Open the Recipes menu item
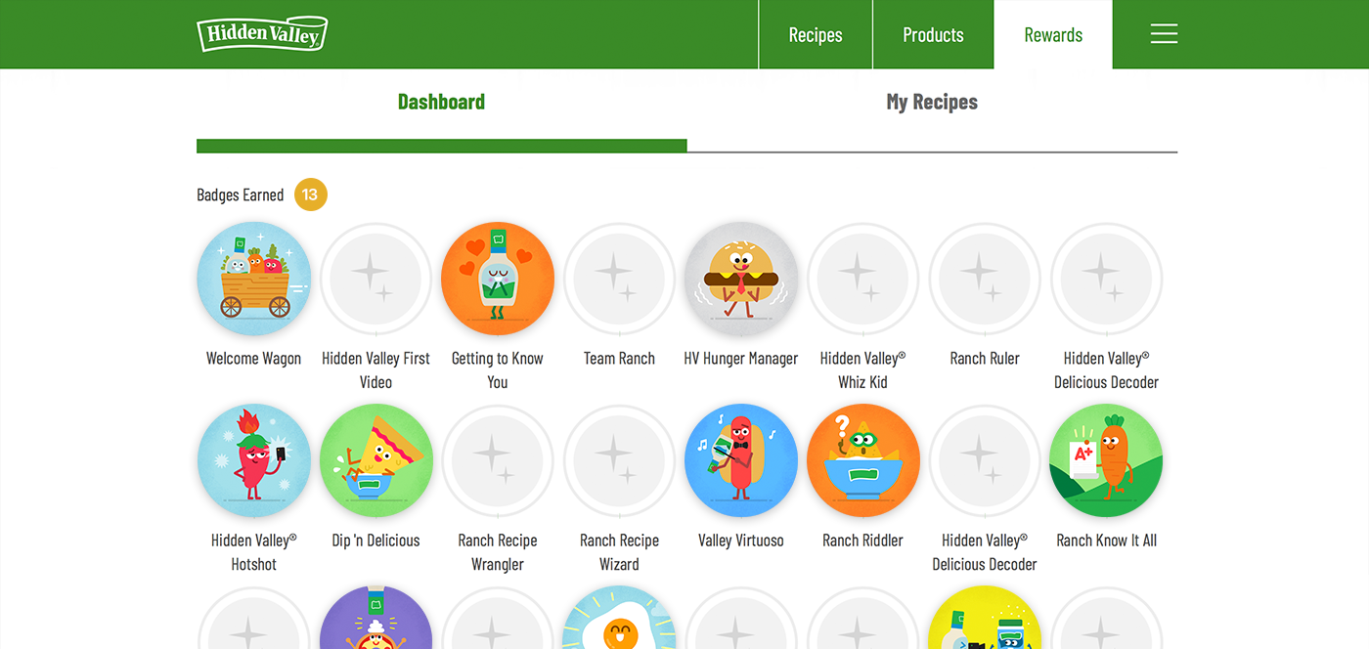The width and height of the screenshot is (1369, 649). (816, 34)
